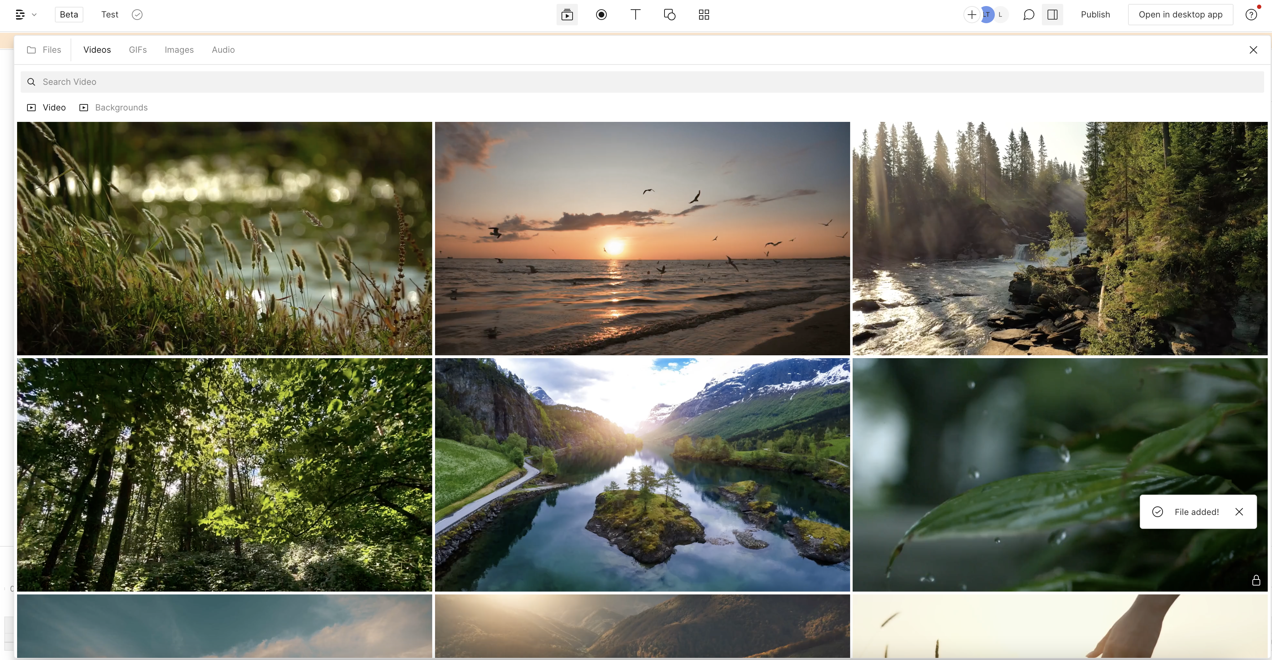Viewport: 1272px width, 660px height.
Task: Switch to the GIFs tab
Action: point(138,50)
